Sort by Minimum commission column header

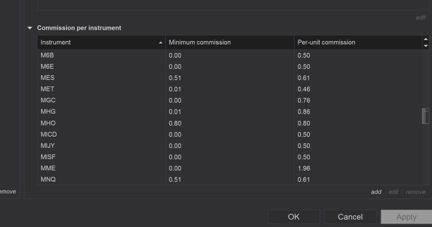[200, 42]
